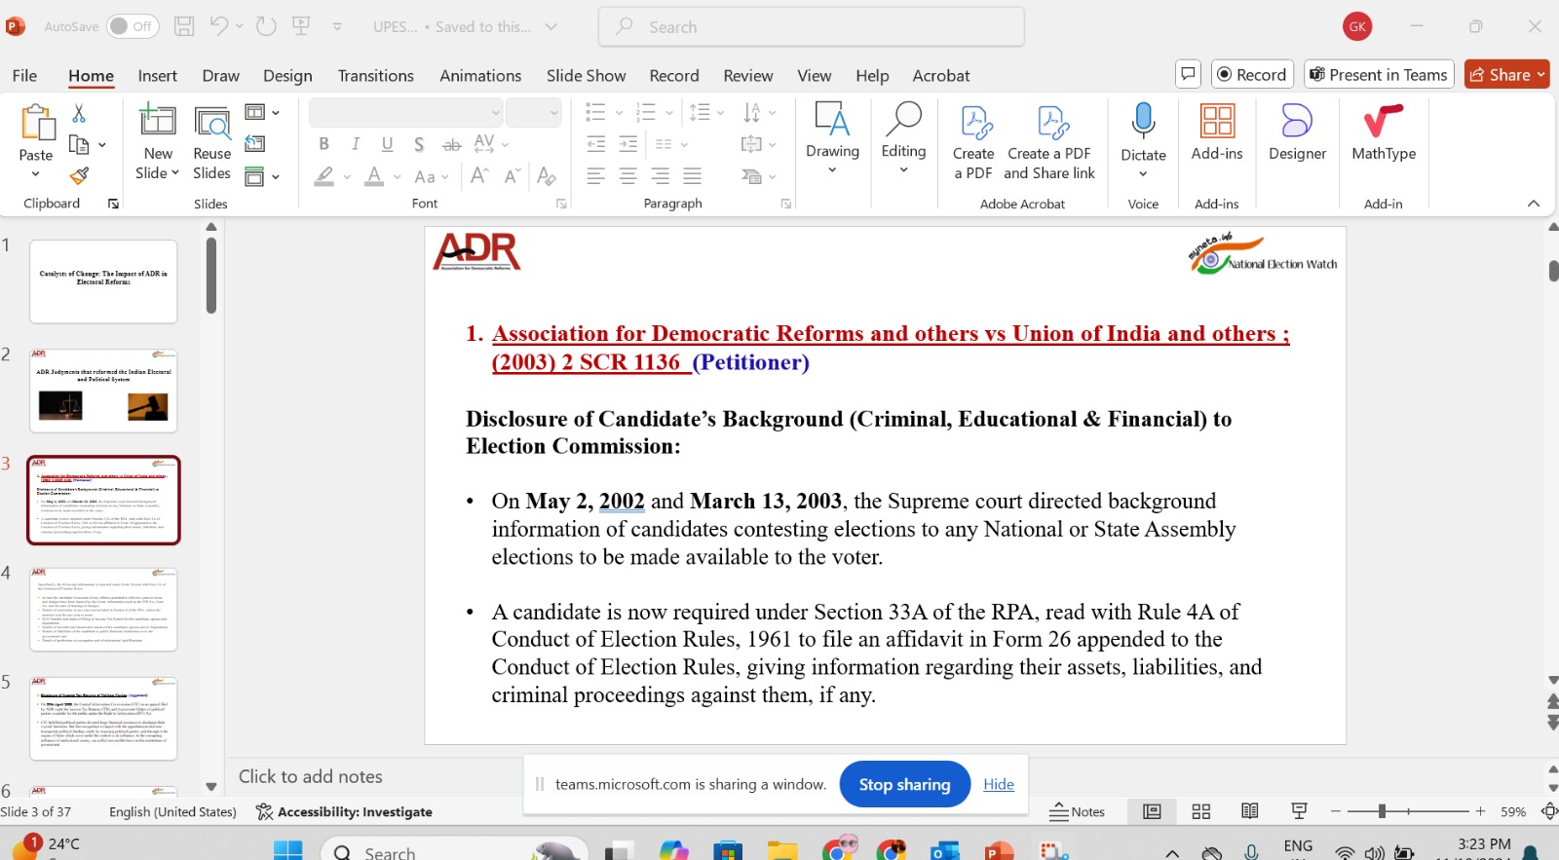Click Present in Teams button
Viewport: 1559px width, 860px height.
point(1379,74)
